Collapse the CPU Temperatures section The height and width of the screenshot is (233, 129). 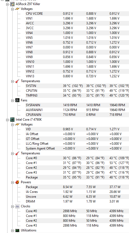click(x=12, y=153)
